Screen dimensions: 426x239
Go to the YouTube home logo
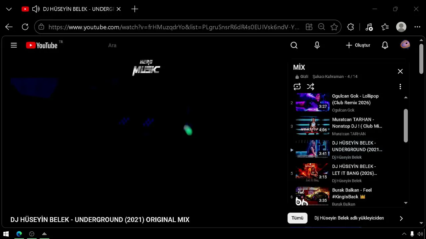point(42,45)
